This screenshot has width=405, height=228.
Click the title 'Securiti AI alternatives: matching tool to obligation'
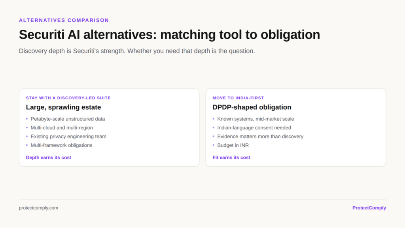coord(169,35)
